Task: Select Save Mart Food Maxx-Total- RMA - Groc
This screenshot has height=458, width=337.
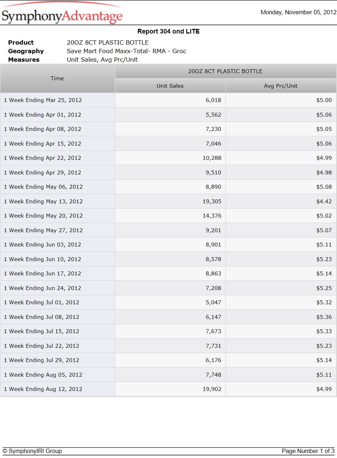Action: 126,51
